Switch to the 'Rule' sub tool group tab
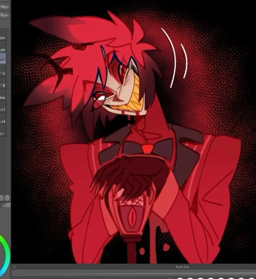Image resolution: width=256 pixels, height=279 pixels. point(5,15)
